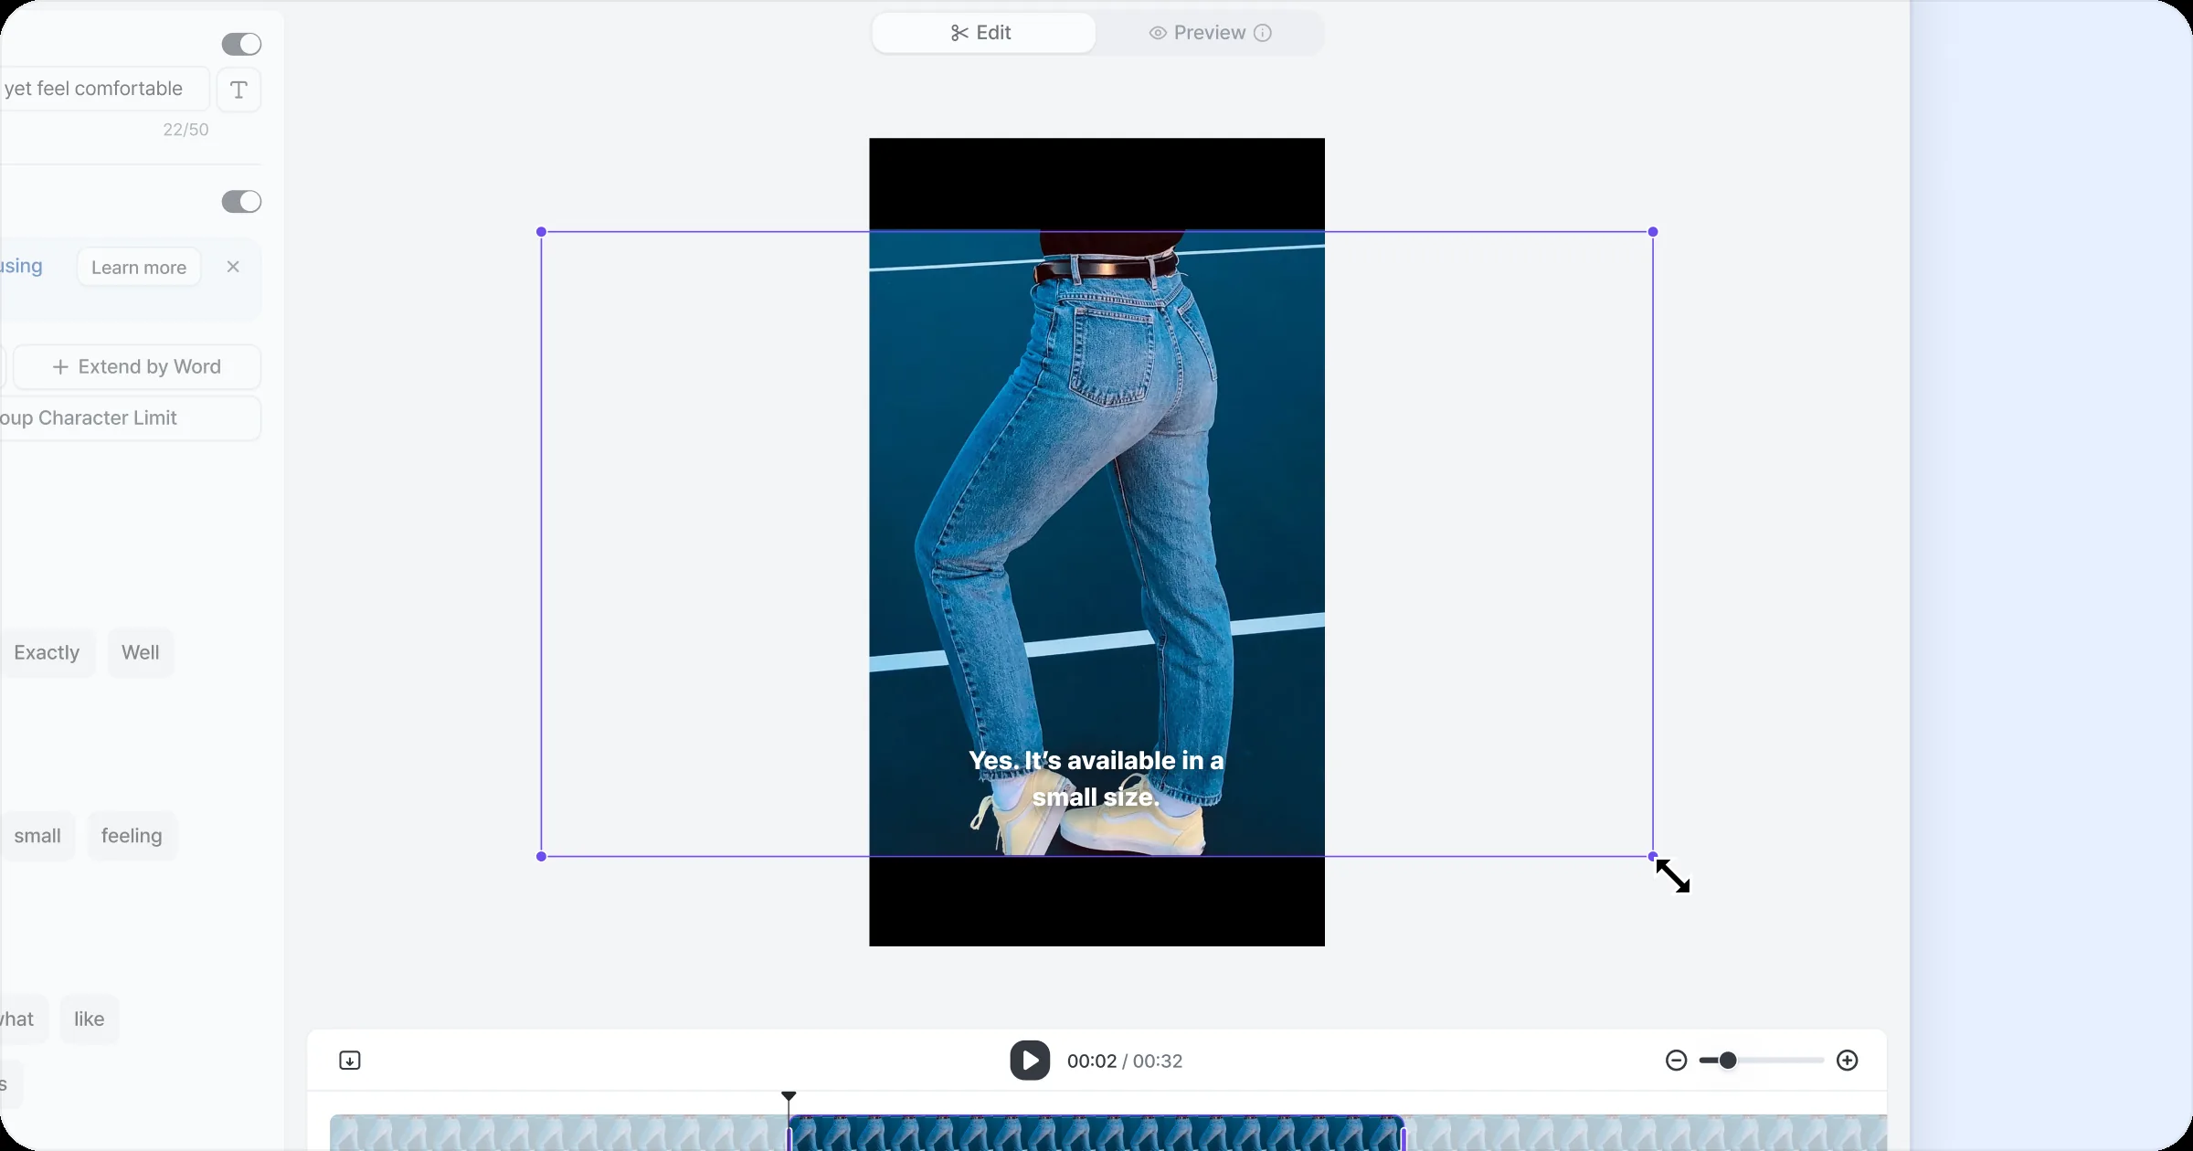Click the 'yet feel comfortable' text field
The image size is (2193, 1151).
pyautogui.click(x=104, y=90)
